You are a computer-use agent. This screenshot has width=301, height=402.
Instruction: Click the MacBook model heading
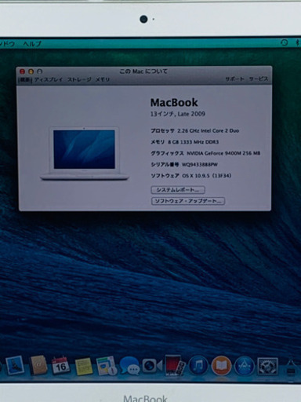click(x=174, y=102)
